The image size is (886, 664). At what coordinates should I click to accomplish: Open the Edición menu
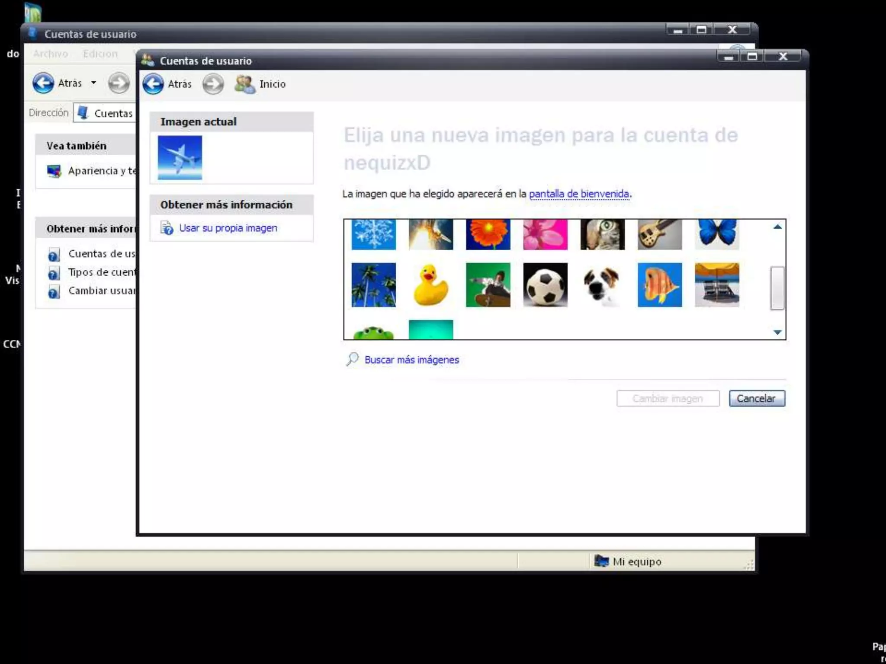pyautogui.click(x=100, y=54)
